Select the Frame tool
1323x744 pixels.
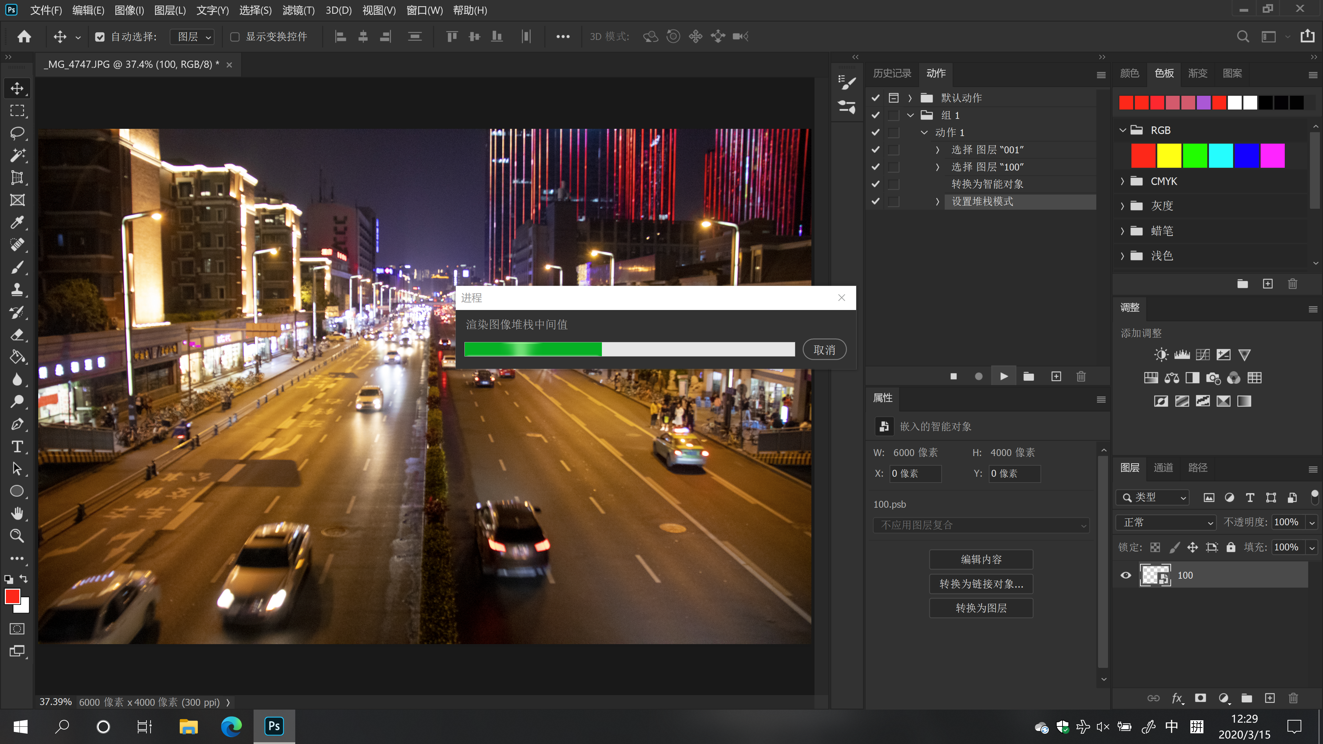pos(17,200)
